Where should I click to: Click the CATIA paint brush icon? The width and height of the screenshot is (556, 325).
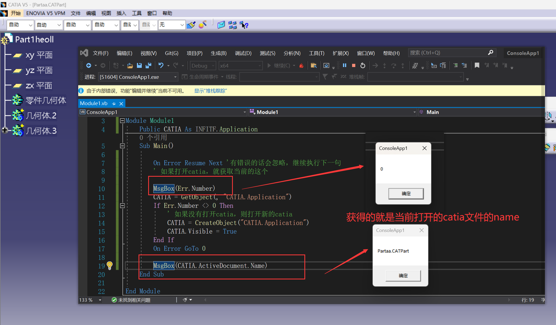click(x=191, y=25)
